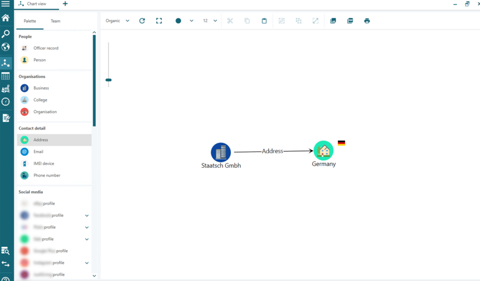Add a new tab with plus button
Image resolution: width=480 pixels, height=281 pixels.
65,4
